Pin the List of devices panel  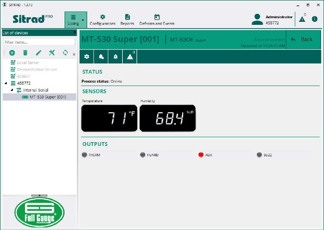pos(75,32)
